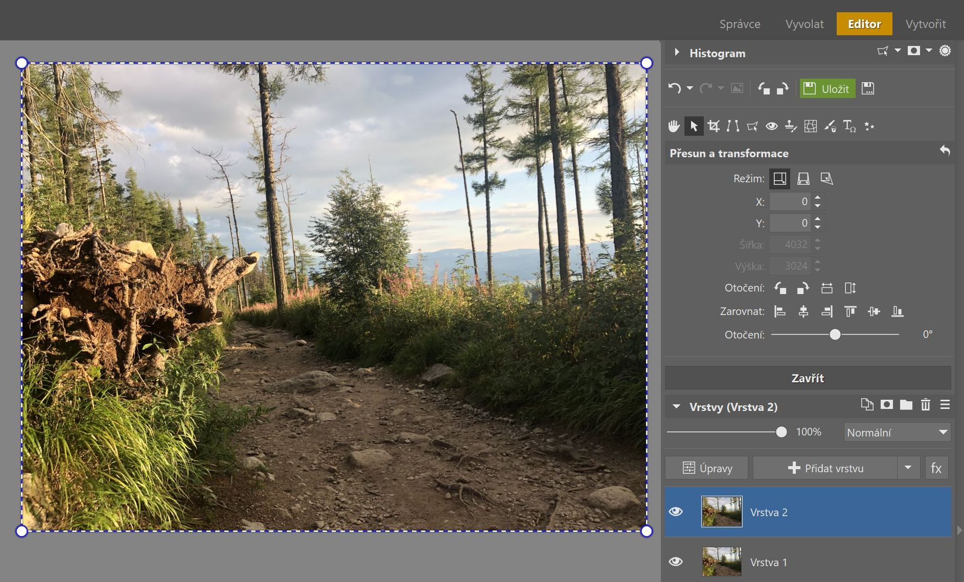Screen dimensions: 964x582
Task: Expand the collapsed right side panel arrow
Action: click(x=959, y=530)
